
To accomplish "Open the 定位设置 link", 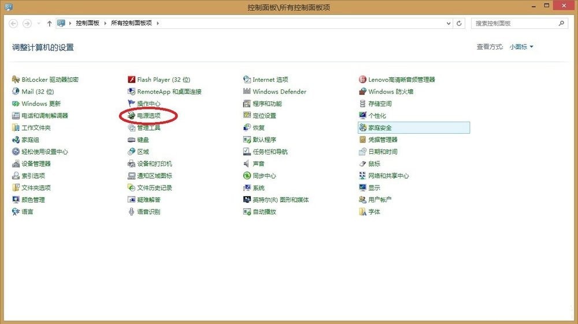I will pos(264,115).
